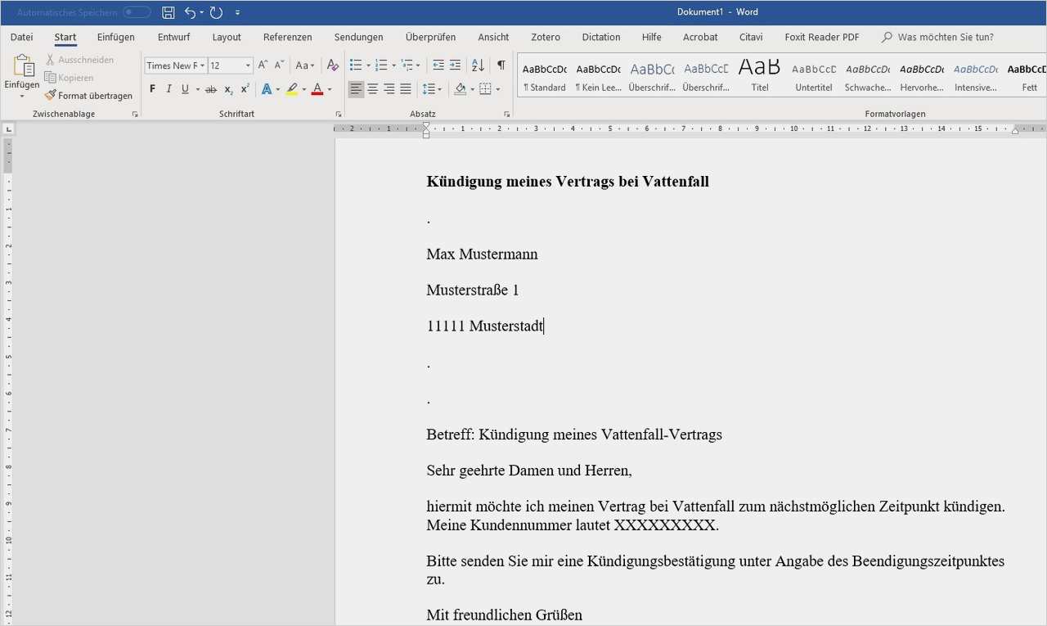Toggle paragraph marks display (¶)
Image resolution: width=1047 pixels, height=626 pixels.
(501, 65)
